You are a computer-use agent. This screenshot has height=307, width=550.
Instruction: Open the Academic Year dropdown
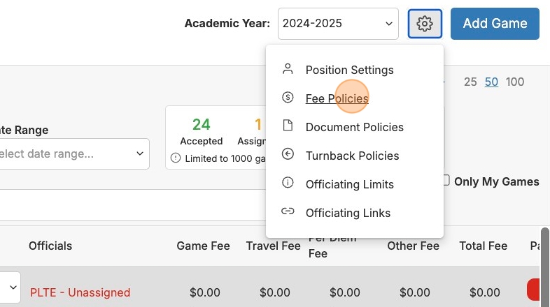[x=338, y=24]
